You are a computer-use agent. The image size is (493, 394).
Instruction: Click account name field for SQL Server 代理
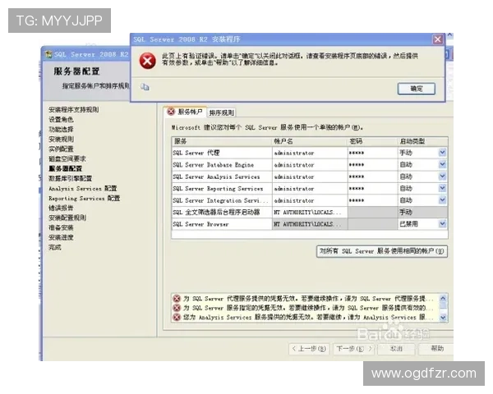tap(310, 153)
